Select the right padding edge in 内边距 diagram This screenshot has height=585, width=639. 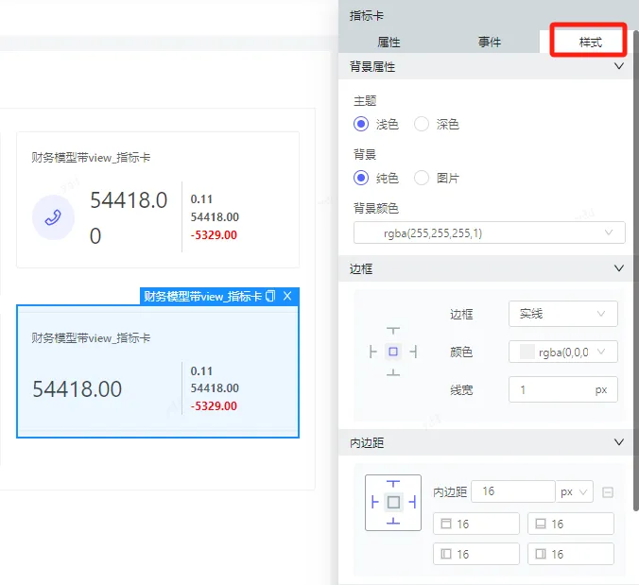(412, 502)
